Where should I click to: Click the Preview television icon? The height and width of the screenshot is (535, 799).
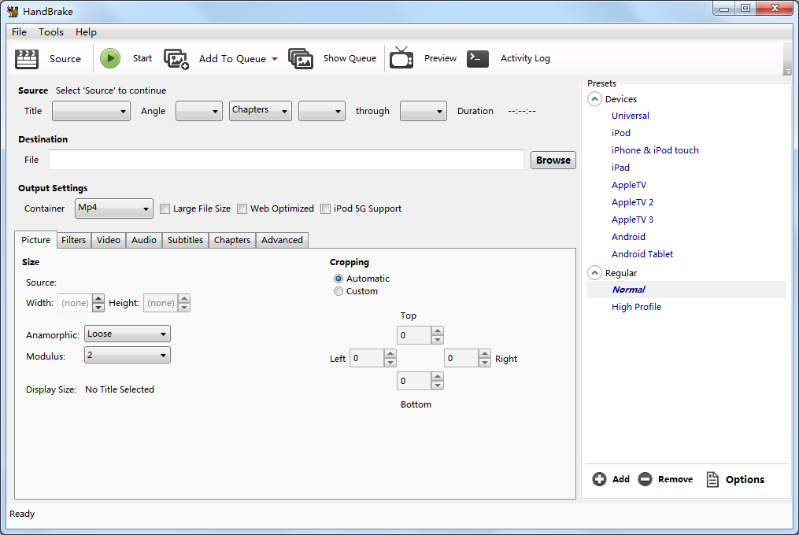(x=401, y=57)
